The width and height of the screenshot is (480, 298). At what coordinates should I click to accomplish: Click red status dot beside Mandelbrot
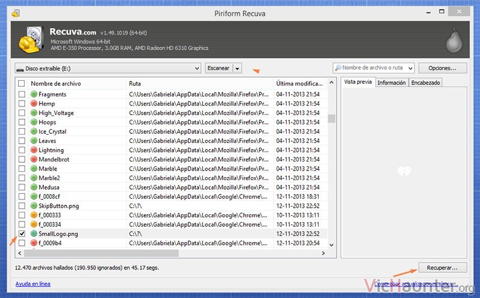[x=34, y=159]
